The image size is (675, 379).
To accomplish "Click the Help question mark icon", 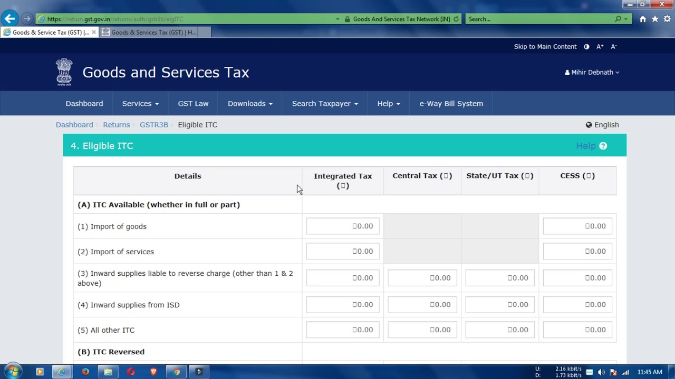I will 603,146.
